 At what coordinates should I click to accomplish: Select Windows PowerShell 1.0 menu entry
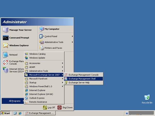(44, 86)
